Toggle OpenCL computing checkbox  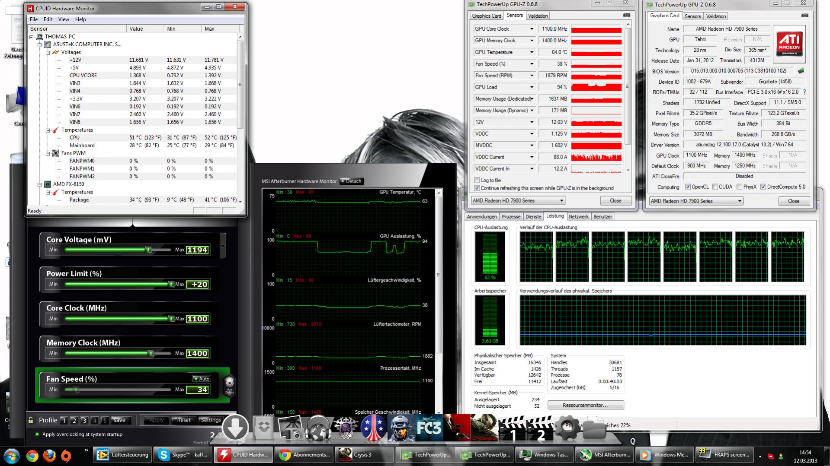(688, 187)
